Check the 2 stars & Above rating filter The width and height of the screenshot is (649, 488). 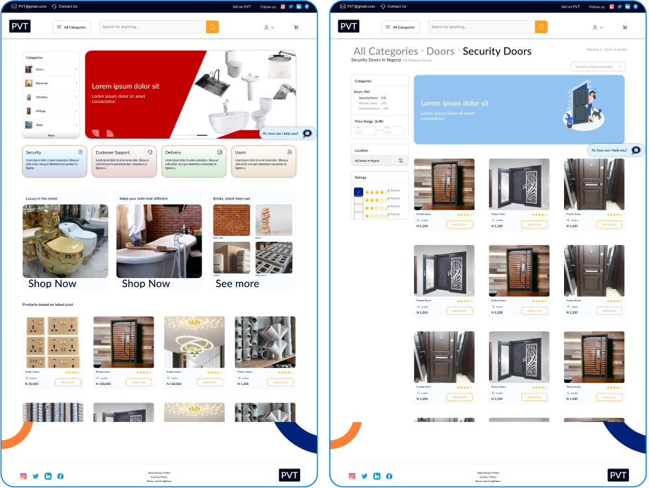[359, 207]
